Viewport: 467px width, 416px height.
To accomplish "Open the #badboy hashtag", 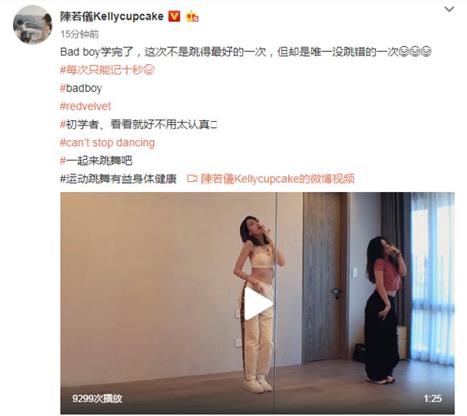I will tap(81, 88).
